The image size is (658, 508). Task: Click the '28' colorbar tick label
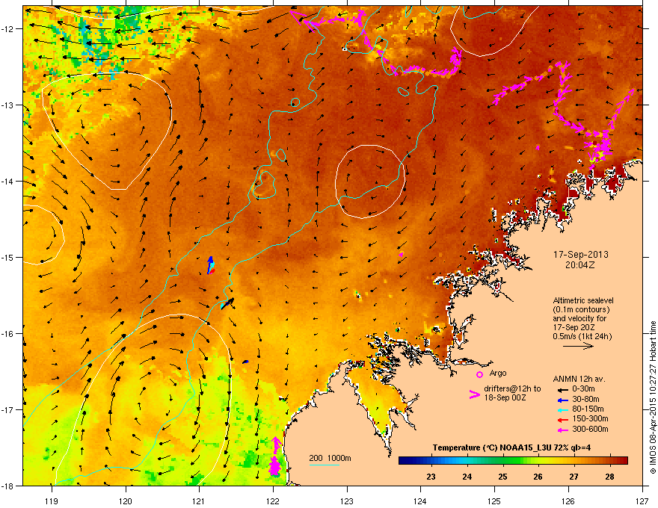click(609, 477)
